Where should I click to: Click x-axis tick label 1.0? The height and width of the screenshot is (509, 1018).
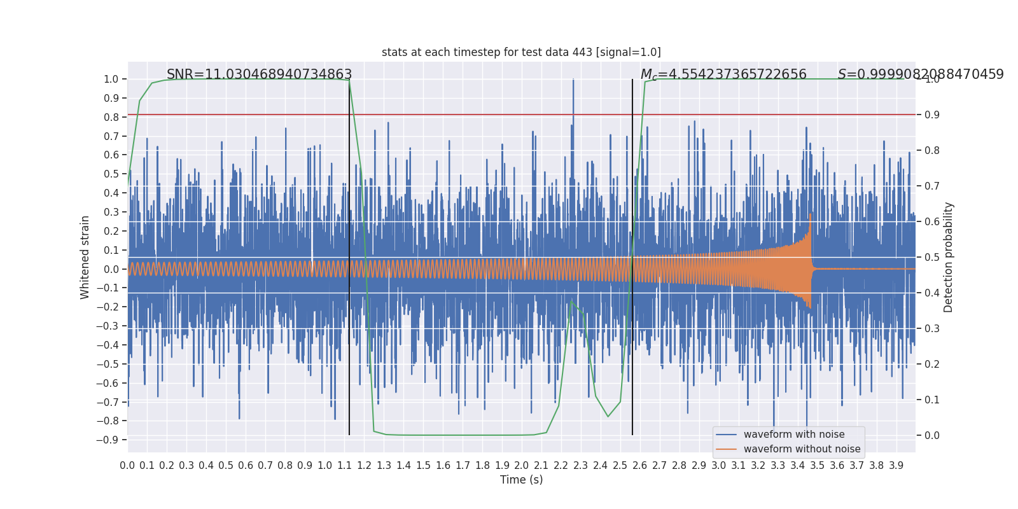[324, 466]
